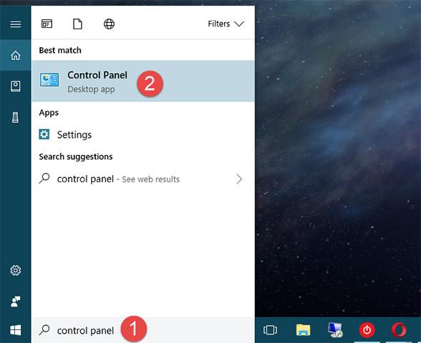Viewport: 421px width, 343px height.
Task: Click the Control Panel app icon
Action: 49,79
